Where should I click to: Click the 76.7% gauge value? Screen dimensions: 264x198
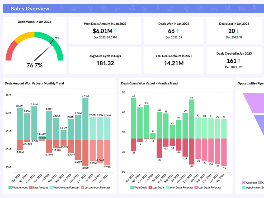click(x=35, y=65)
